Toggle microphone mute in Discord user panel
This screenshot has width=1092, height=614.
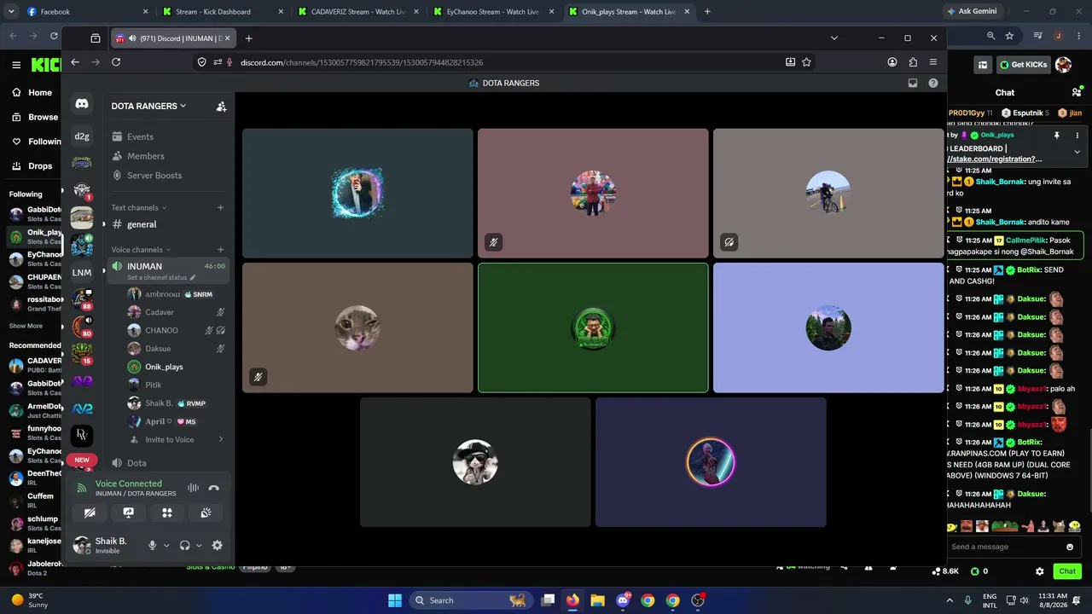[x=153, y=545]
